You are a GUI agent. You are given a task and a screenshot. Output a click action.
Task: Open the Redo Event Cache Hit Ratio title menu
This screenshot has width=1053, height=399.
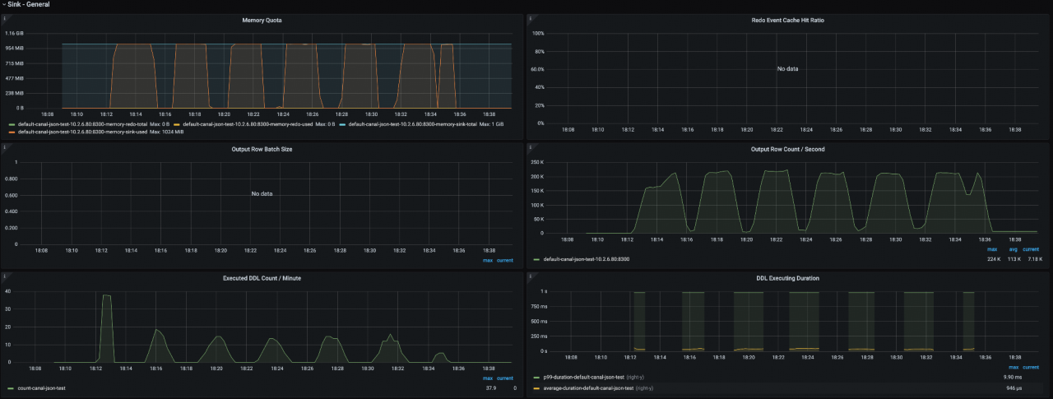coord(788,20)
